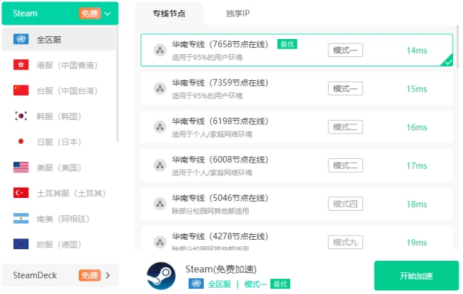Image resolution: width=463 pixels, height=294 pixels.
Task: Select 土耳其服（土耳其）region
Action: [x=59, y=193]
